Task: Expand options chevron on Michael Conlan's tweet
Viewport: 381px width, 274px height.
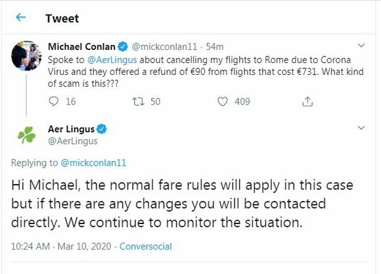Action: click(361, 45)
